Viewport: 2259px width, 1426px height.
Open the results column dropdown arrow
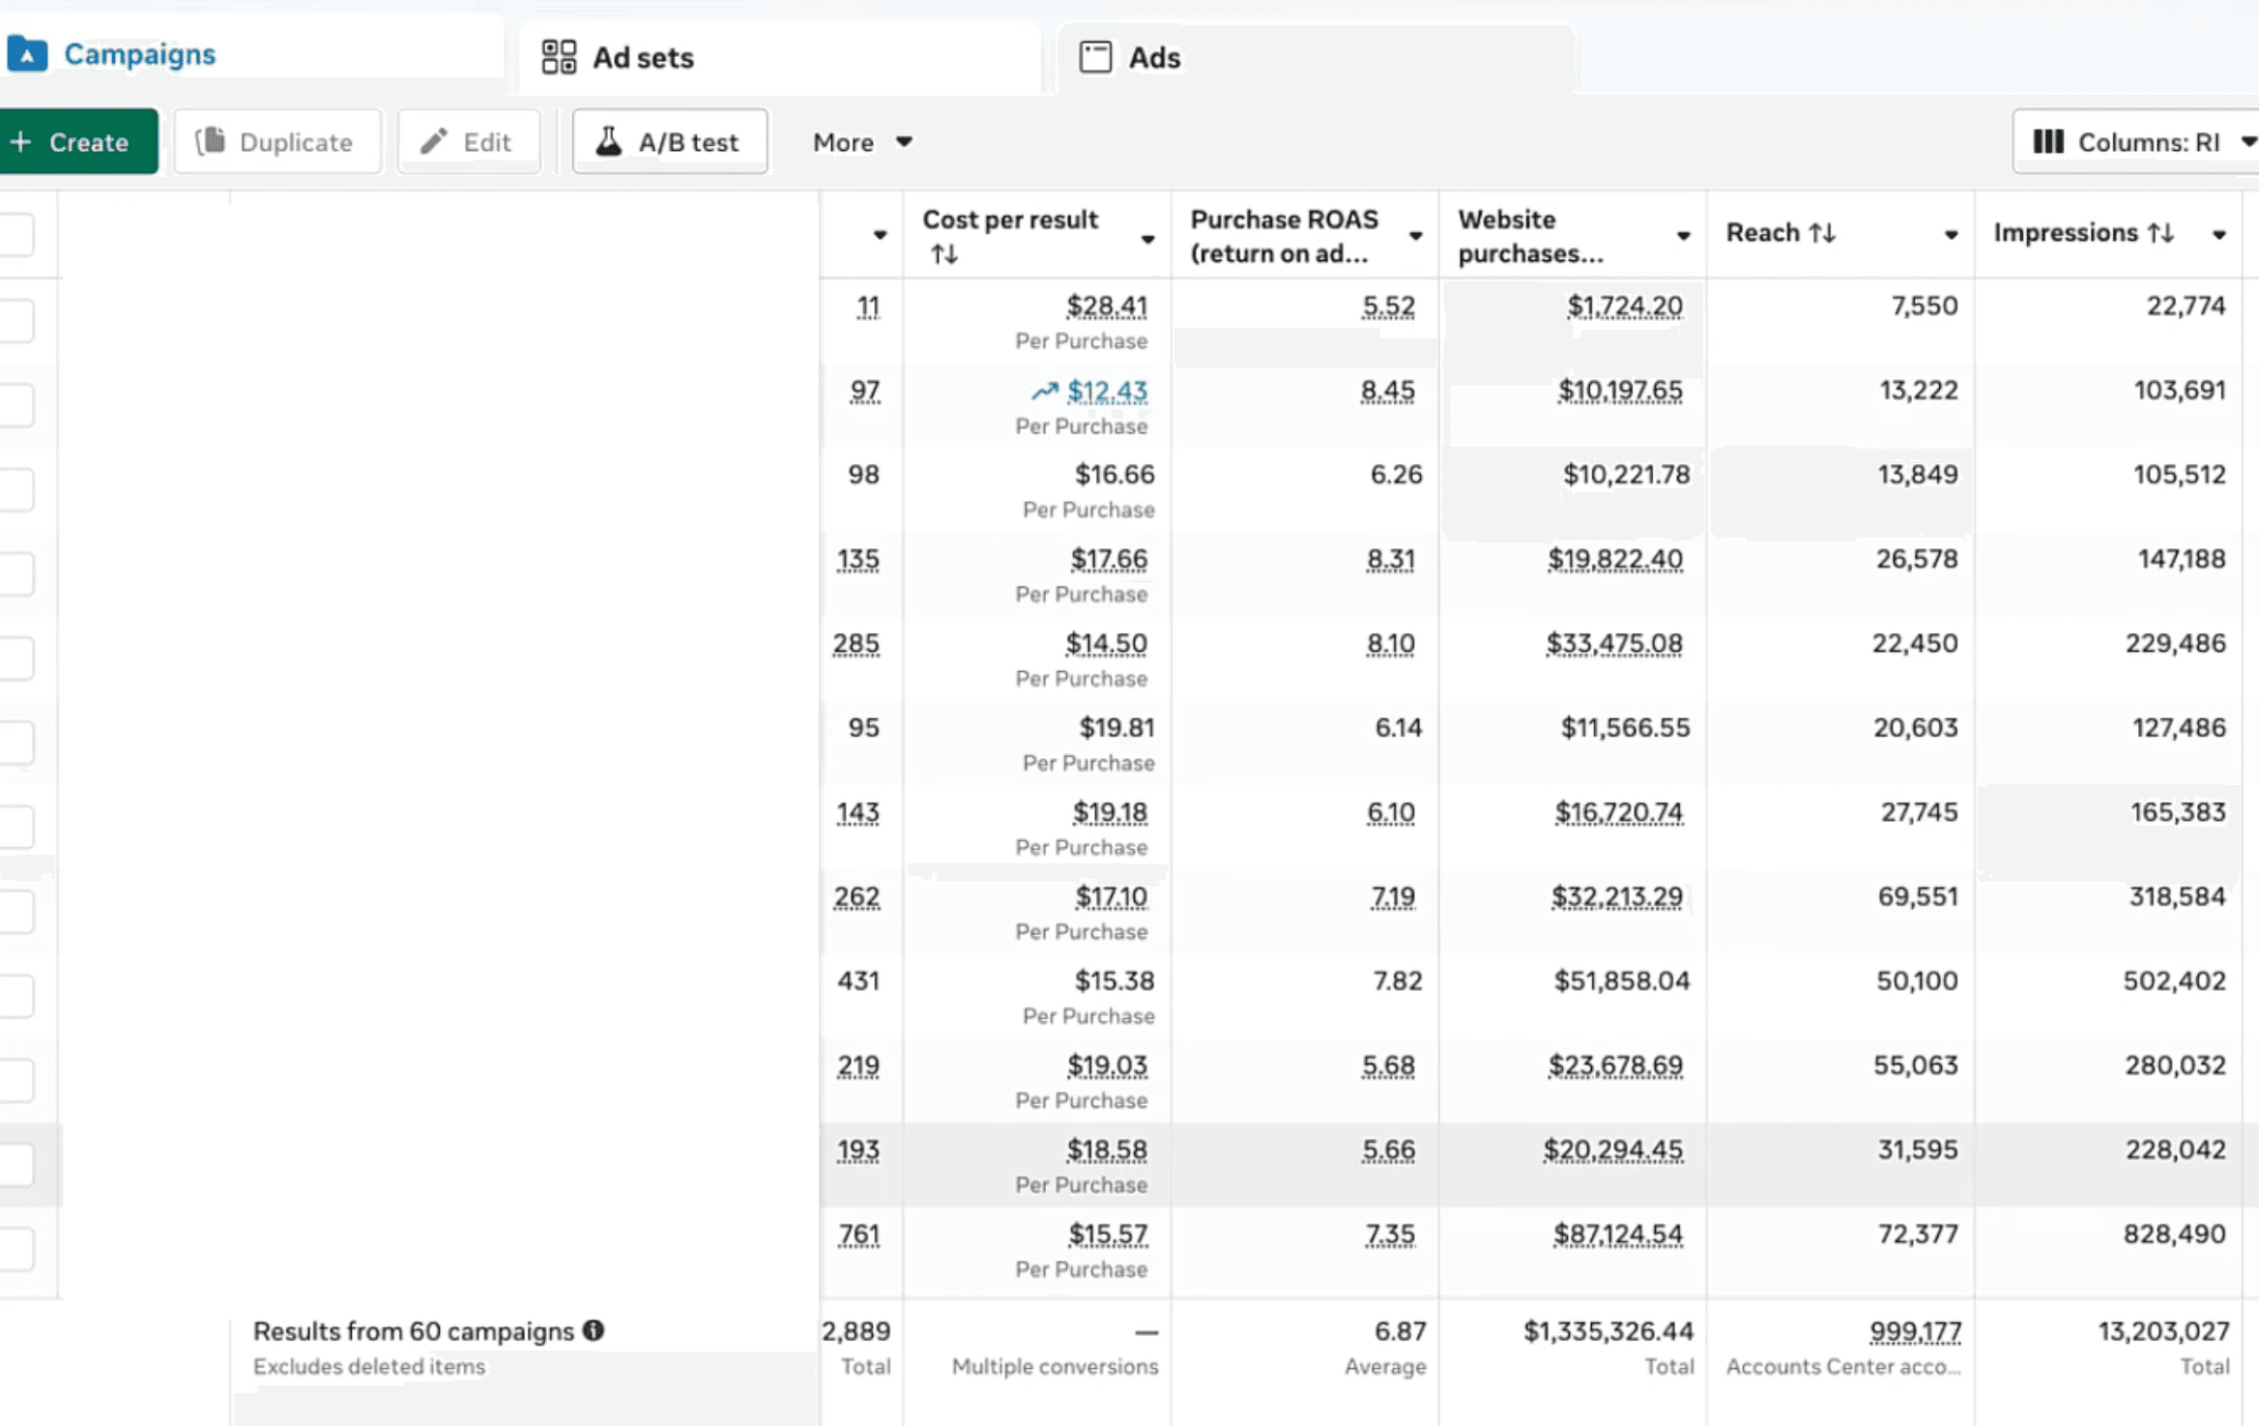click(x=880, y=235)
